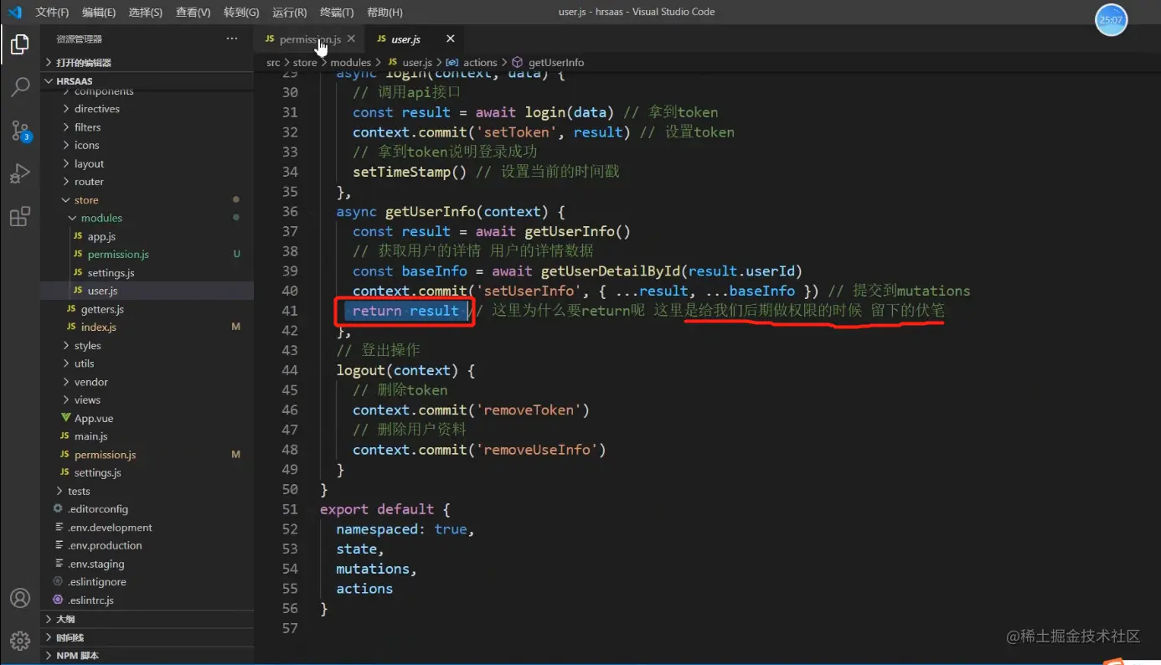Open the 文件(F) menu
The image size is (1161, 665).
[x=52, y=13]
